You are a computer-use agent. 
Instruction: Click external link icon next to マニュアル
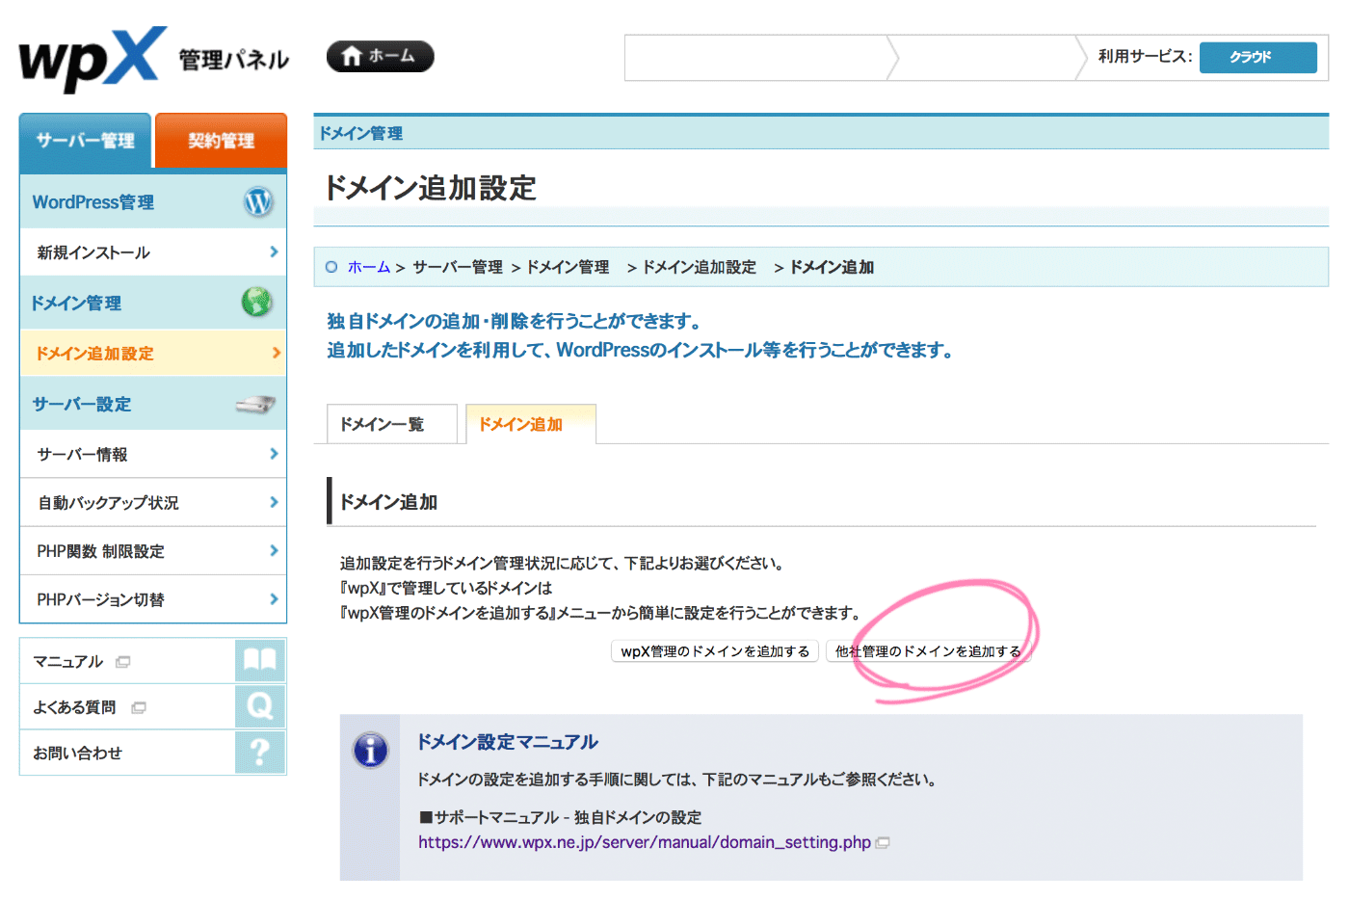(x=122, y=662)
